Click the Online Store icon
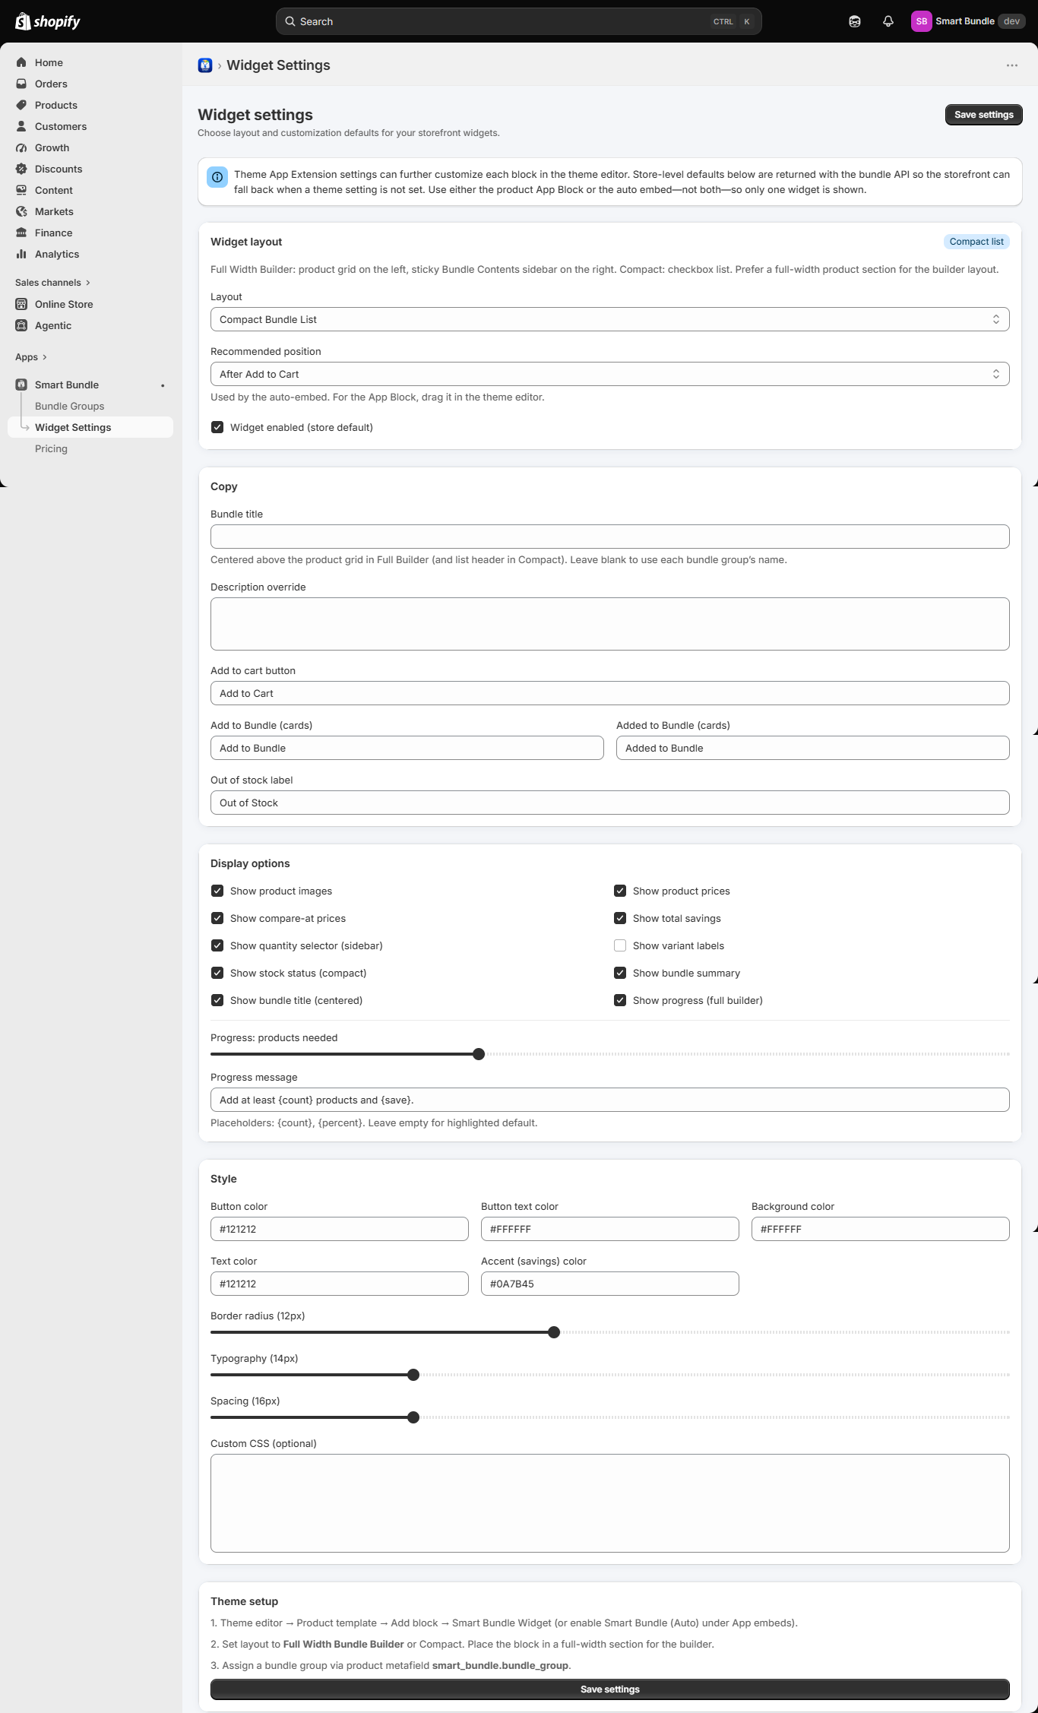1038x1713 pixels. pyautogui.click(x=21, y=304)
